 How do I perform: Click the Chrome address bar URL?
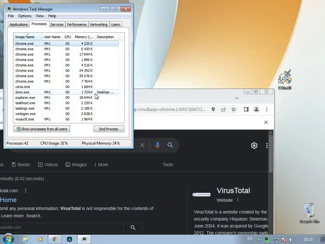tap(170, 109)
